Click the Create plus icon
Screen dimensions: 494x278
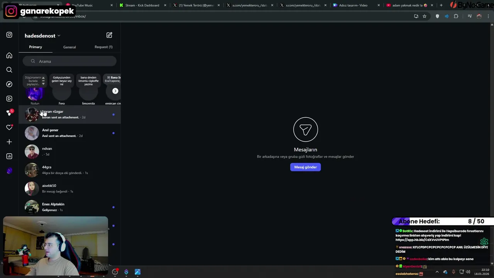point(9,142)
